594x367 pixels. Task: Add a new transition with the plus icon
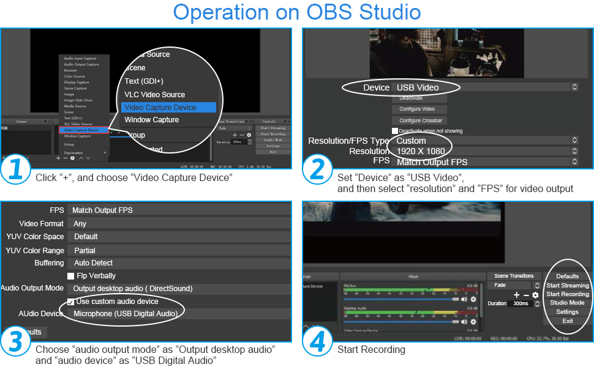pos(516,295)
